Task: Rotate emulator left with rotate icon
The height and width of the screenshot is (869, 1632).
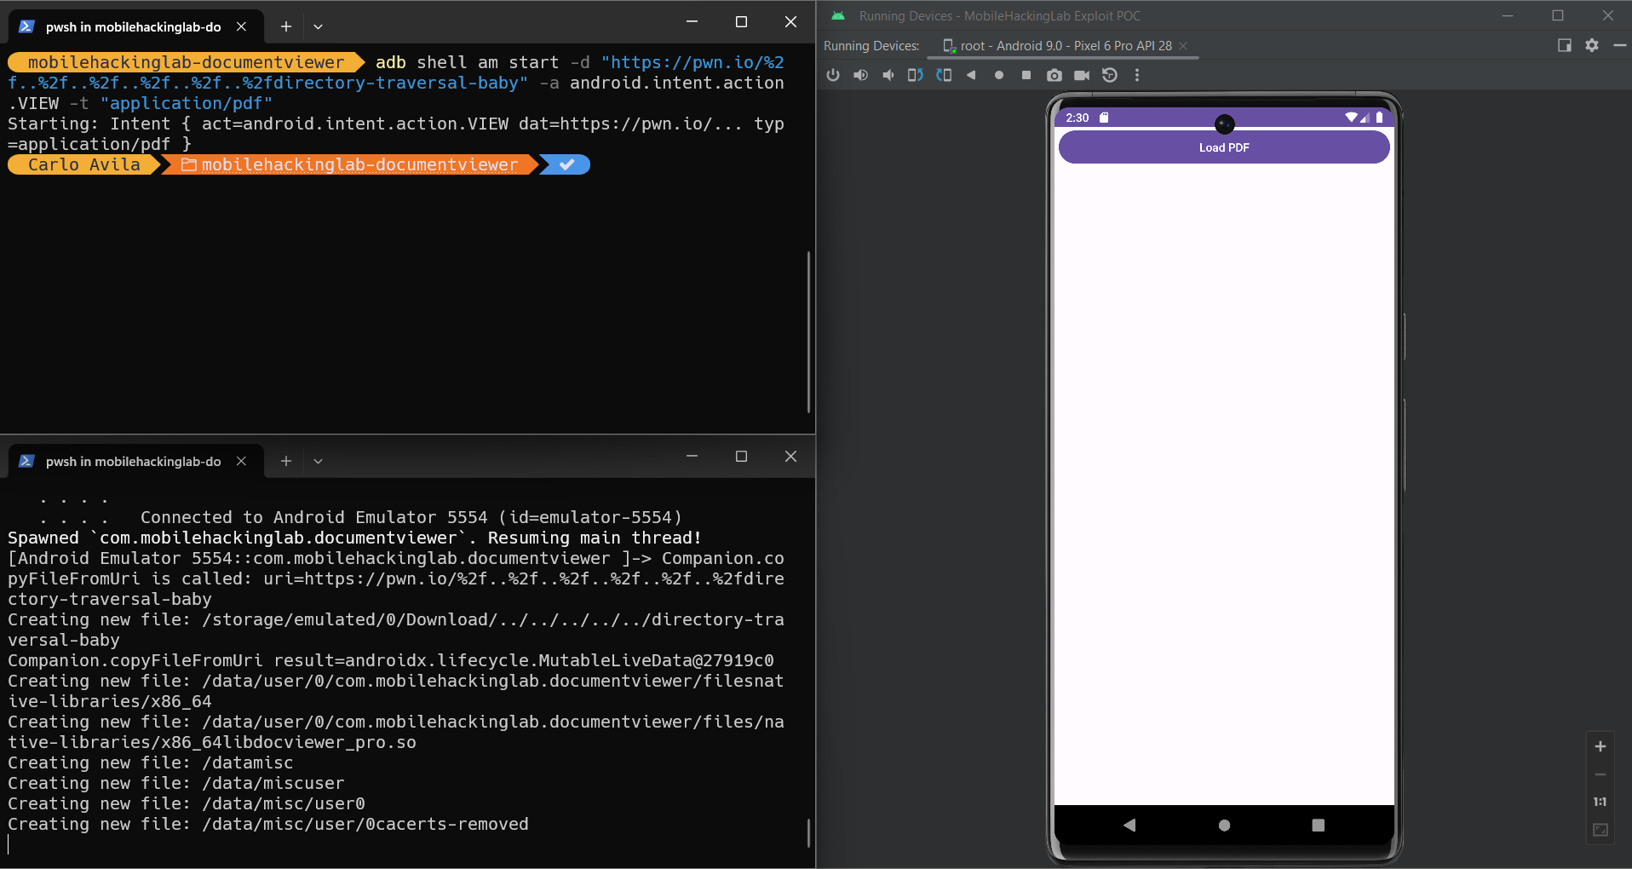Action: (916, 75)
